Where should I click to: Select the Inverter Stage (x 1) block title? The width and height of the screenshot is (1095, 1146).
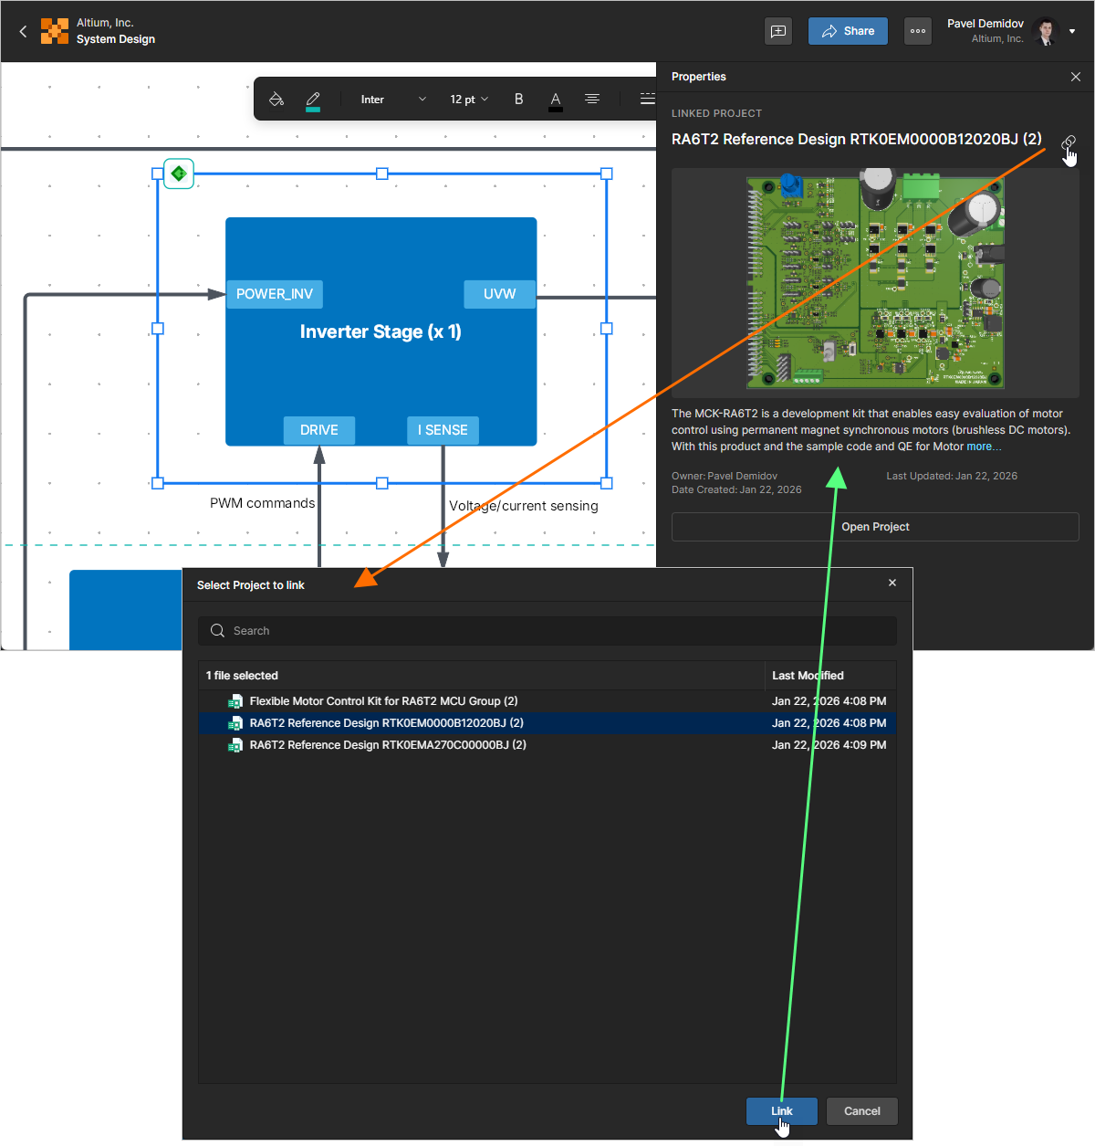[381, 331]
